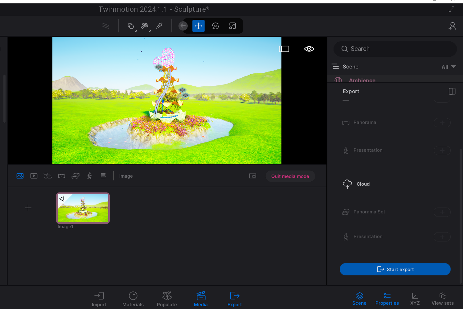The width and height of the screenshot is (463, 309).
Task: Open the Media tab
Action: tap(201, 299)
